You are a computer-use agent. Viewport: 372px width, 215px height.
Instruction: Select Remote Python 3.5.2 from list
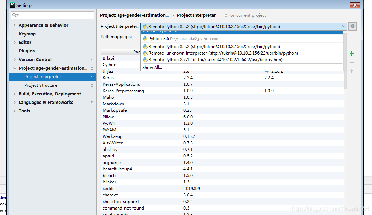[x=242, y=47]
